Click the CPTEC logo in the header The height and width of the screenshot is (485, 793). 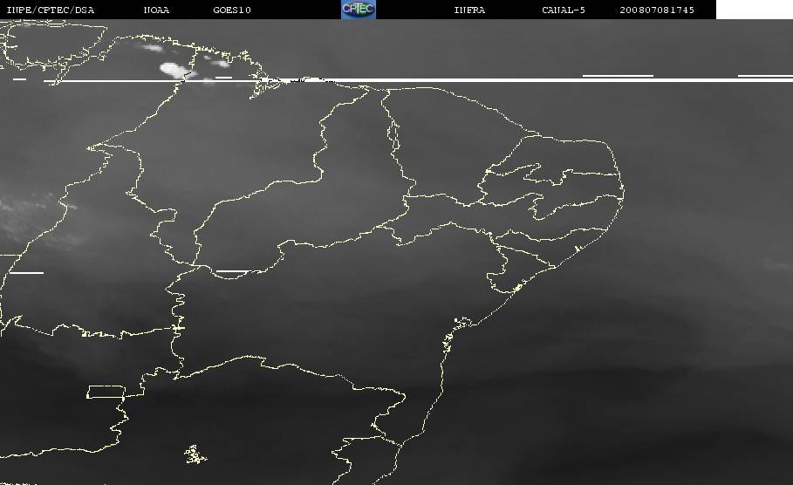(x=358, y=10)
